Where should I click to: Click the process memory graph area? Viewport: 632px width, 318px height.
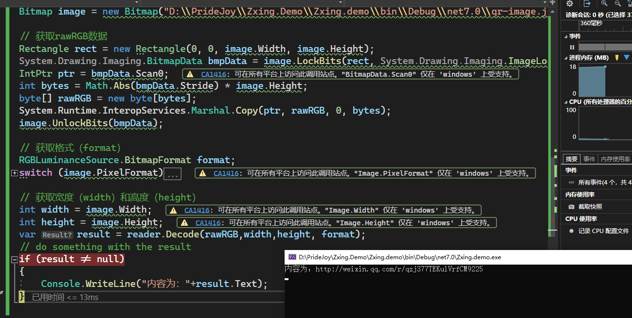pyautogui.click(x=605, y=80)
